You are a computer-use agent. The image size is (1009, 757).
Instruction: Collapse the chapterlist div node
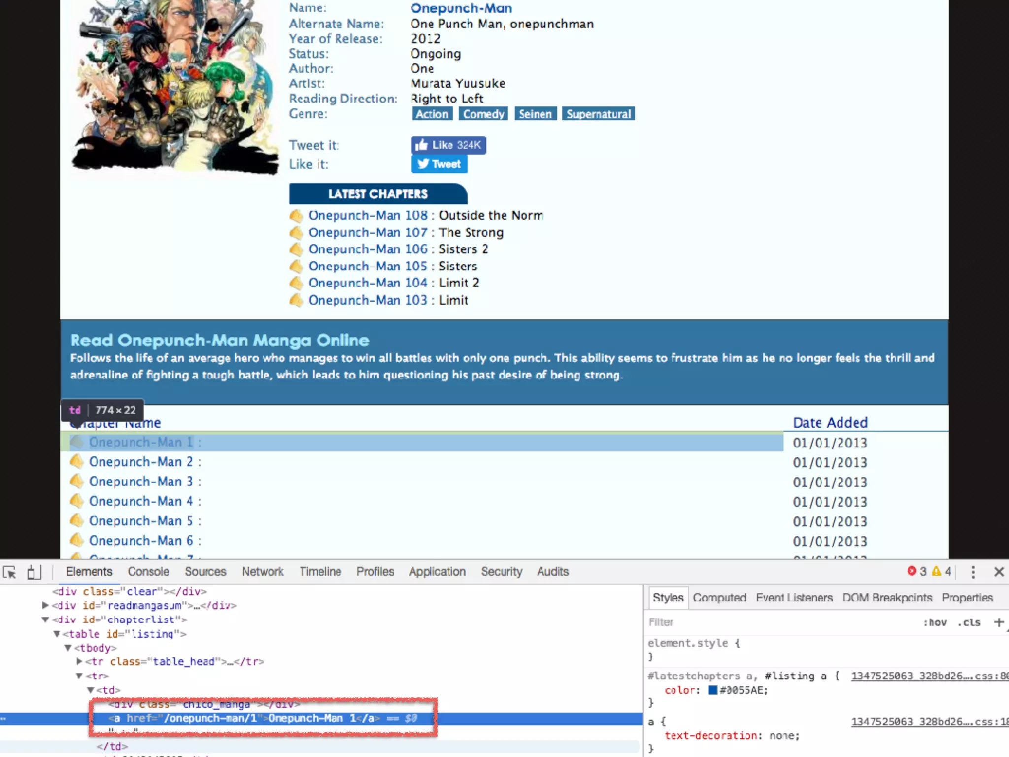pos(45,619)
